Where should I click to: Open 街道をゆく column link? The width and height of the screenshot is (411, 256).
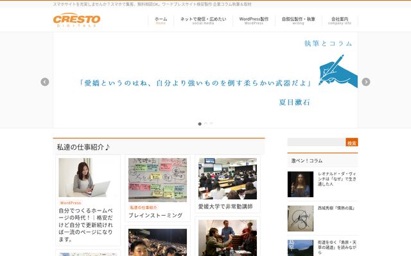point(337,248)
